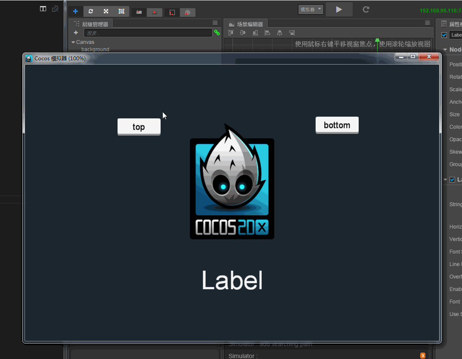Select the background node in hierarchy

pyautogui.click(x=95, y=49)
